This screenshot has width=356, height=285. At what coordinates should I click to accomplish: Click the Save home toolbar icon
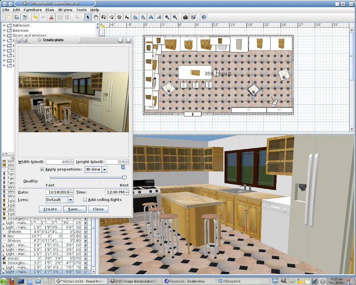click(25, 17)
